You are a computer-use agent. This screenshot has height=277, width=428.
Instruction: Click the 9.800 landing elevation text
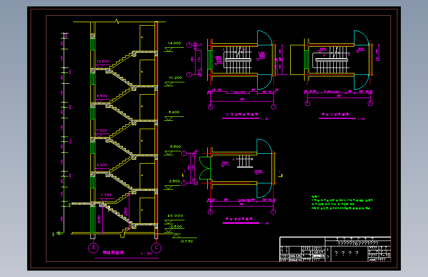(102, 96)
